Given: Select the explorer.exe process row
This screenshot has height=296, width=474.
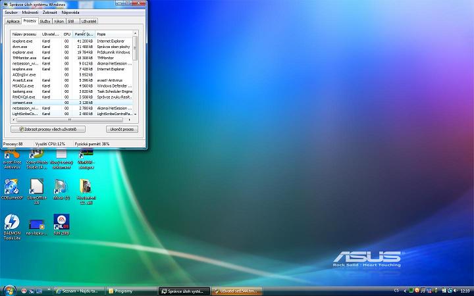Looking at the screenshot, I should (x=72, y=52).
